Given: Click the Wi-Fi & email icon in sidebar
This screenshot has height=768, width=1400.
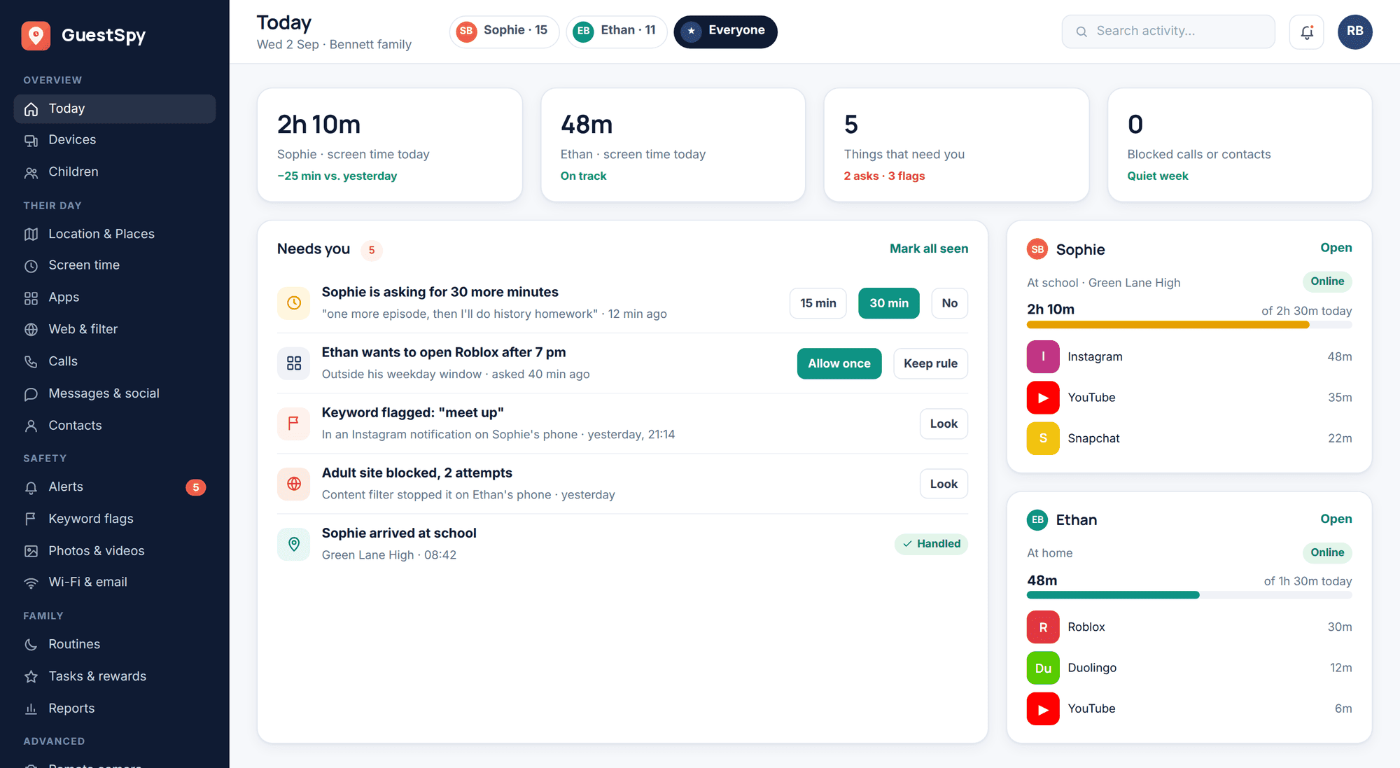Looking at the screenshot, I should tap(31, 582).
